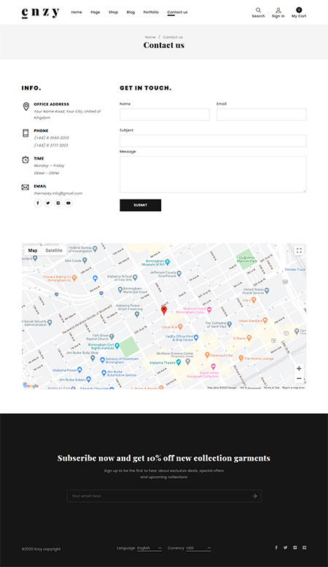
Task: Open the Shop menu item
Action: (113, 12)
